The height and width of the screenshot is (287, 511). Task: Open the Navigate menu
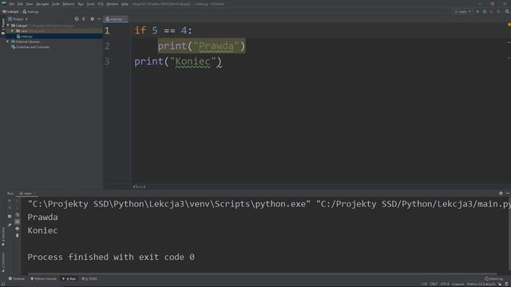[42, 4]
